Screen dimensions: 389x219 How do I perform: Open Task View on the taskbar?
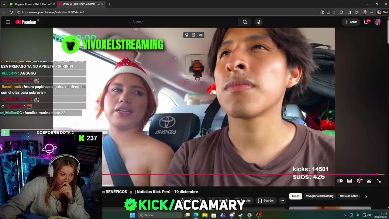pyautogui.click(x=187, y=215)
